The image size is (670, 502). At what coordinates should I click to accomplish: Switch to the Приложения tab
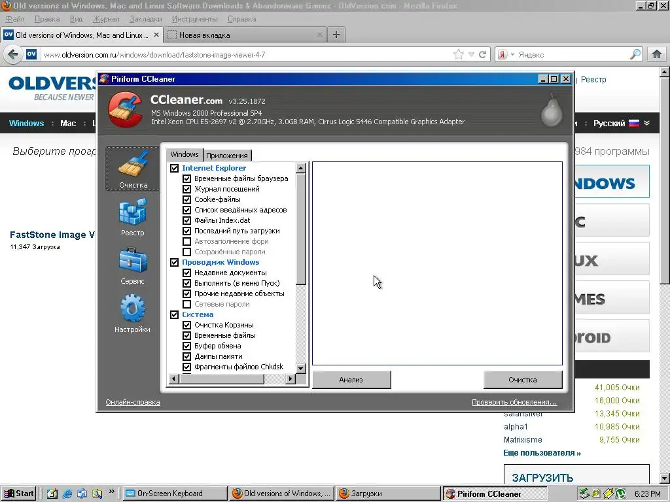tap(226, 156)
